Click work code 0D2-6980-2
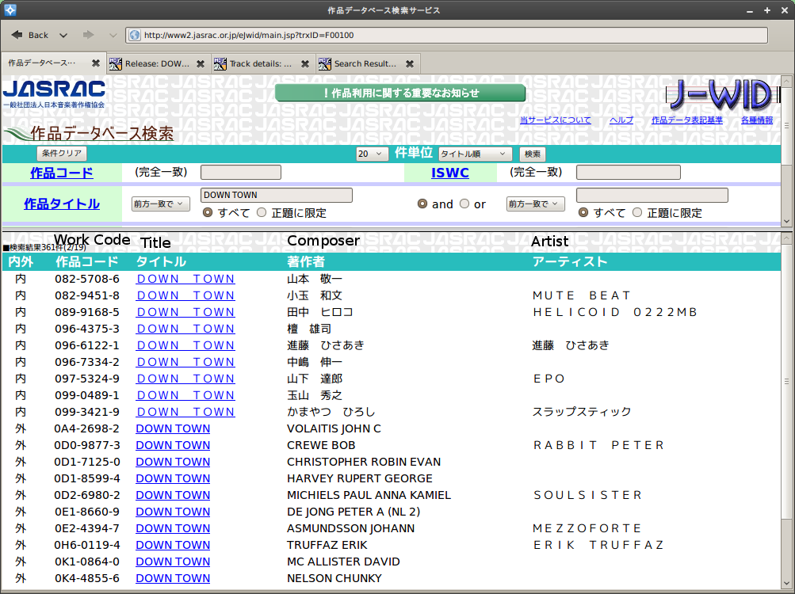The width and height of the screenshot is (795, 594). pos(87,495)
